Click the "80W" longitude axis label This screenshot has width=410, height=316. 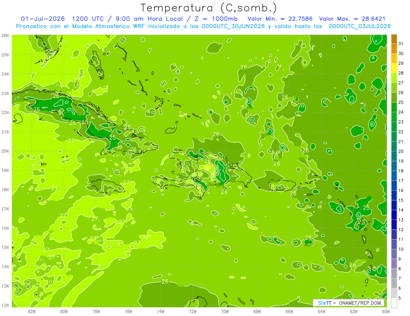pos(64,311)
